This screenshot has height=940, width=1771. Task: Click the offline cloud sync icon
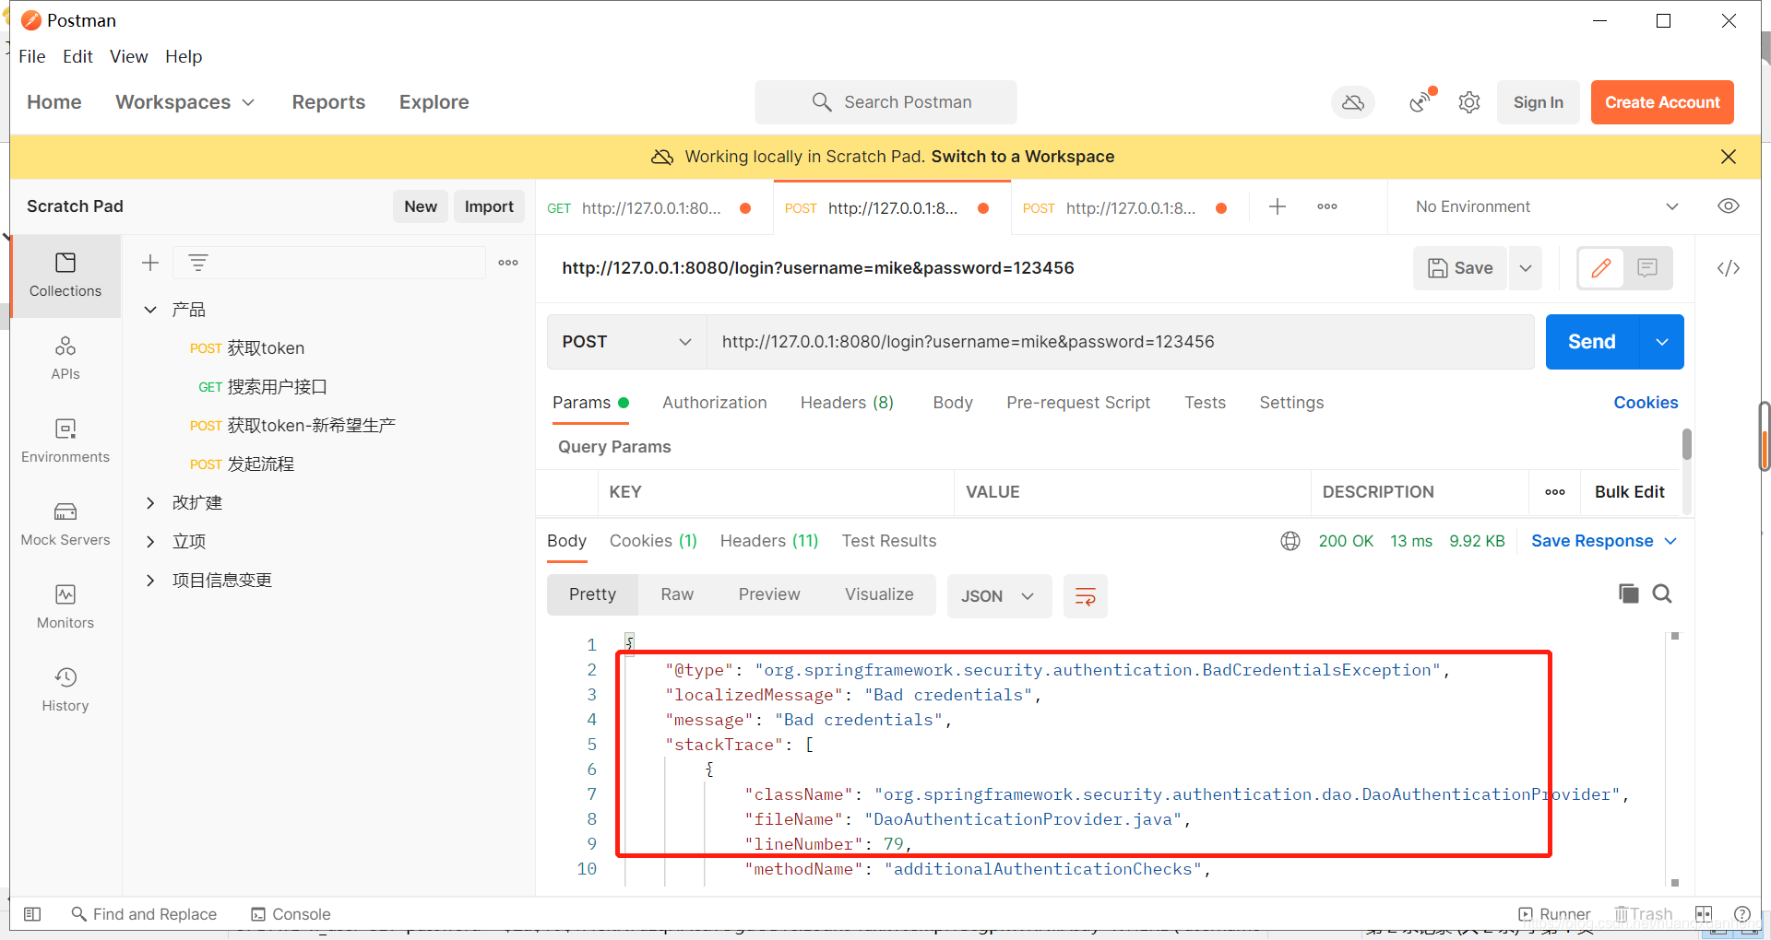(x=1352, y=102)
